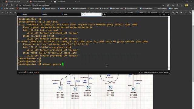Click the BR2-LAN router icon in diagram

(x=88, y=88)
